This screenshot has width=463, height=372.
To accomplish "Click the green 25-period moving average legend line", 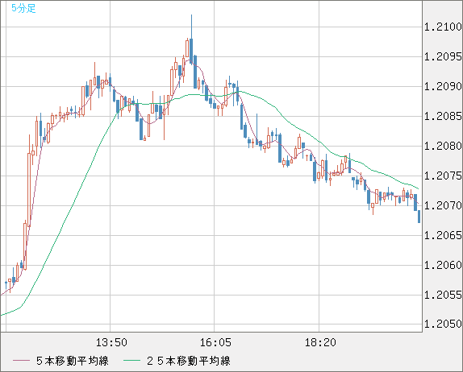I will 131,361.
